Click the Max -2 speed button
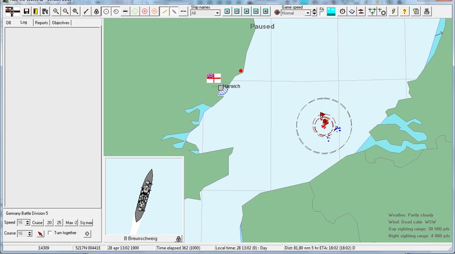 coord(71,223)
